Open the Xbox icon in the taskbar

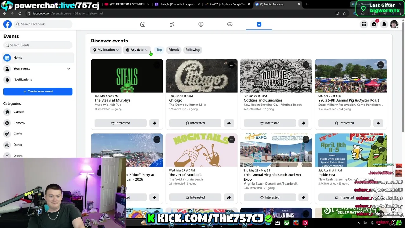tap(286, 223)
